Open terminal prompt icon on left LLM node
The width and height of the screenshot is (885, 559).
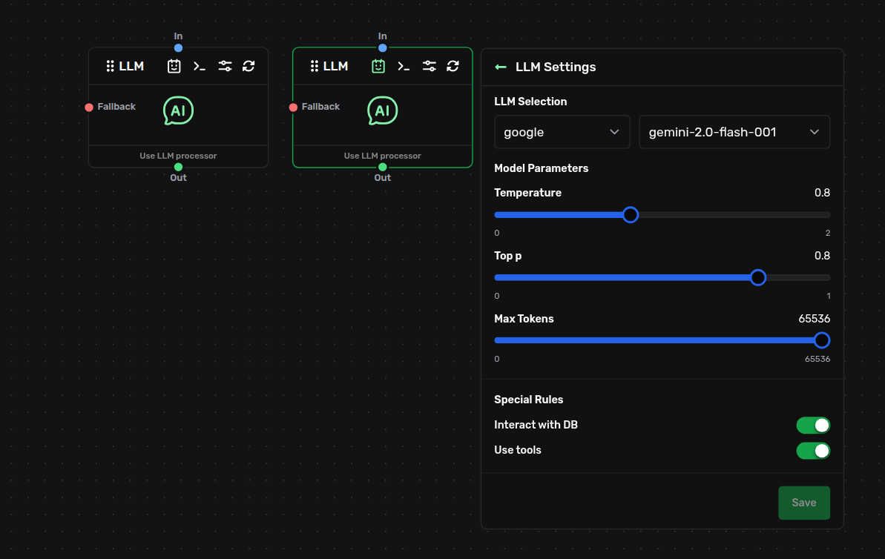coord(200,67)
